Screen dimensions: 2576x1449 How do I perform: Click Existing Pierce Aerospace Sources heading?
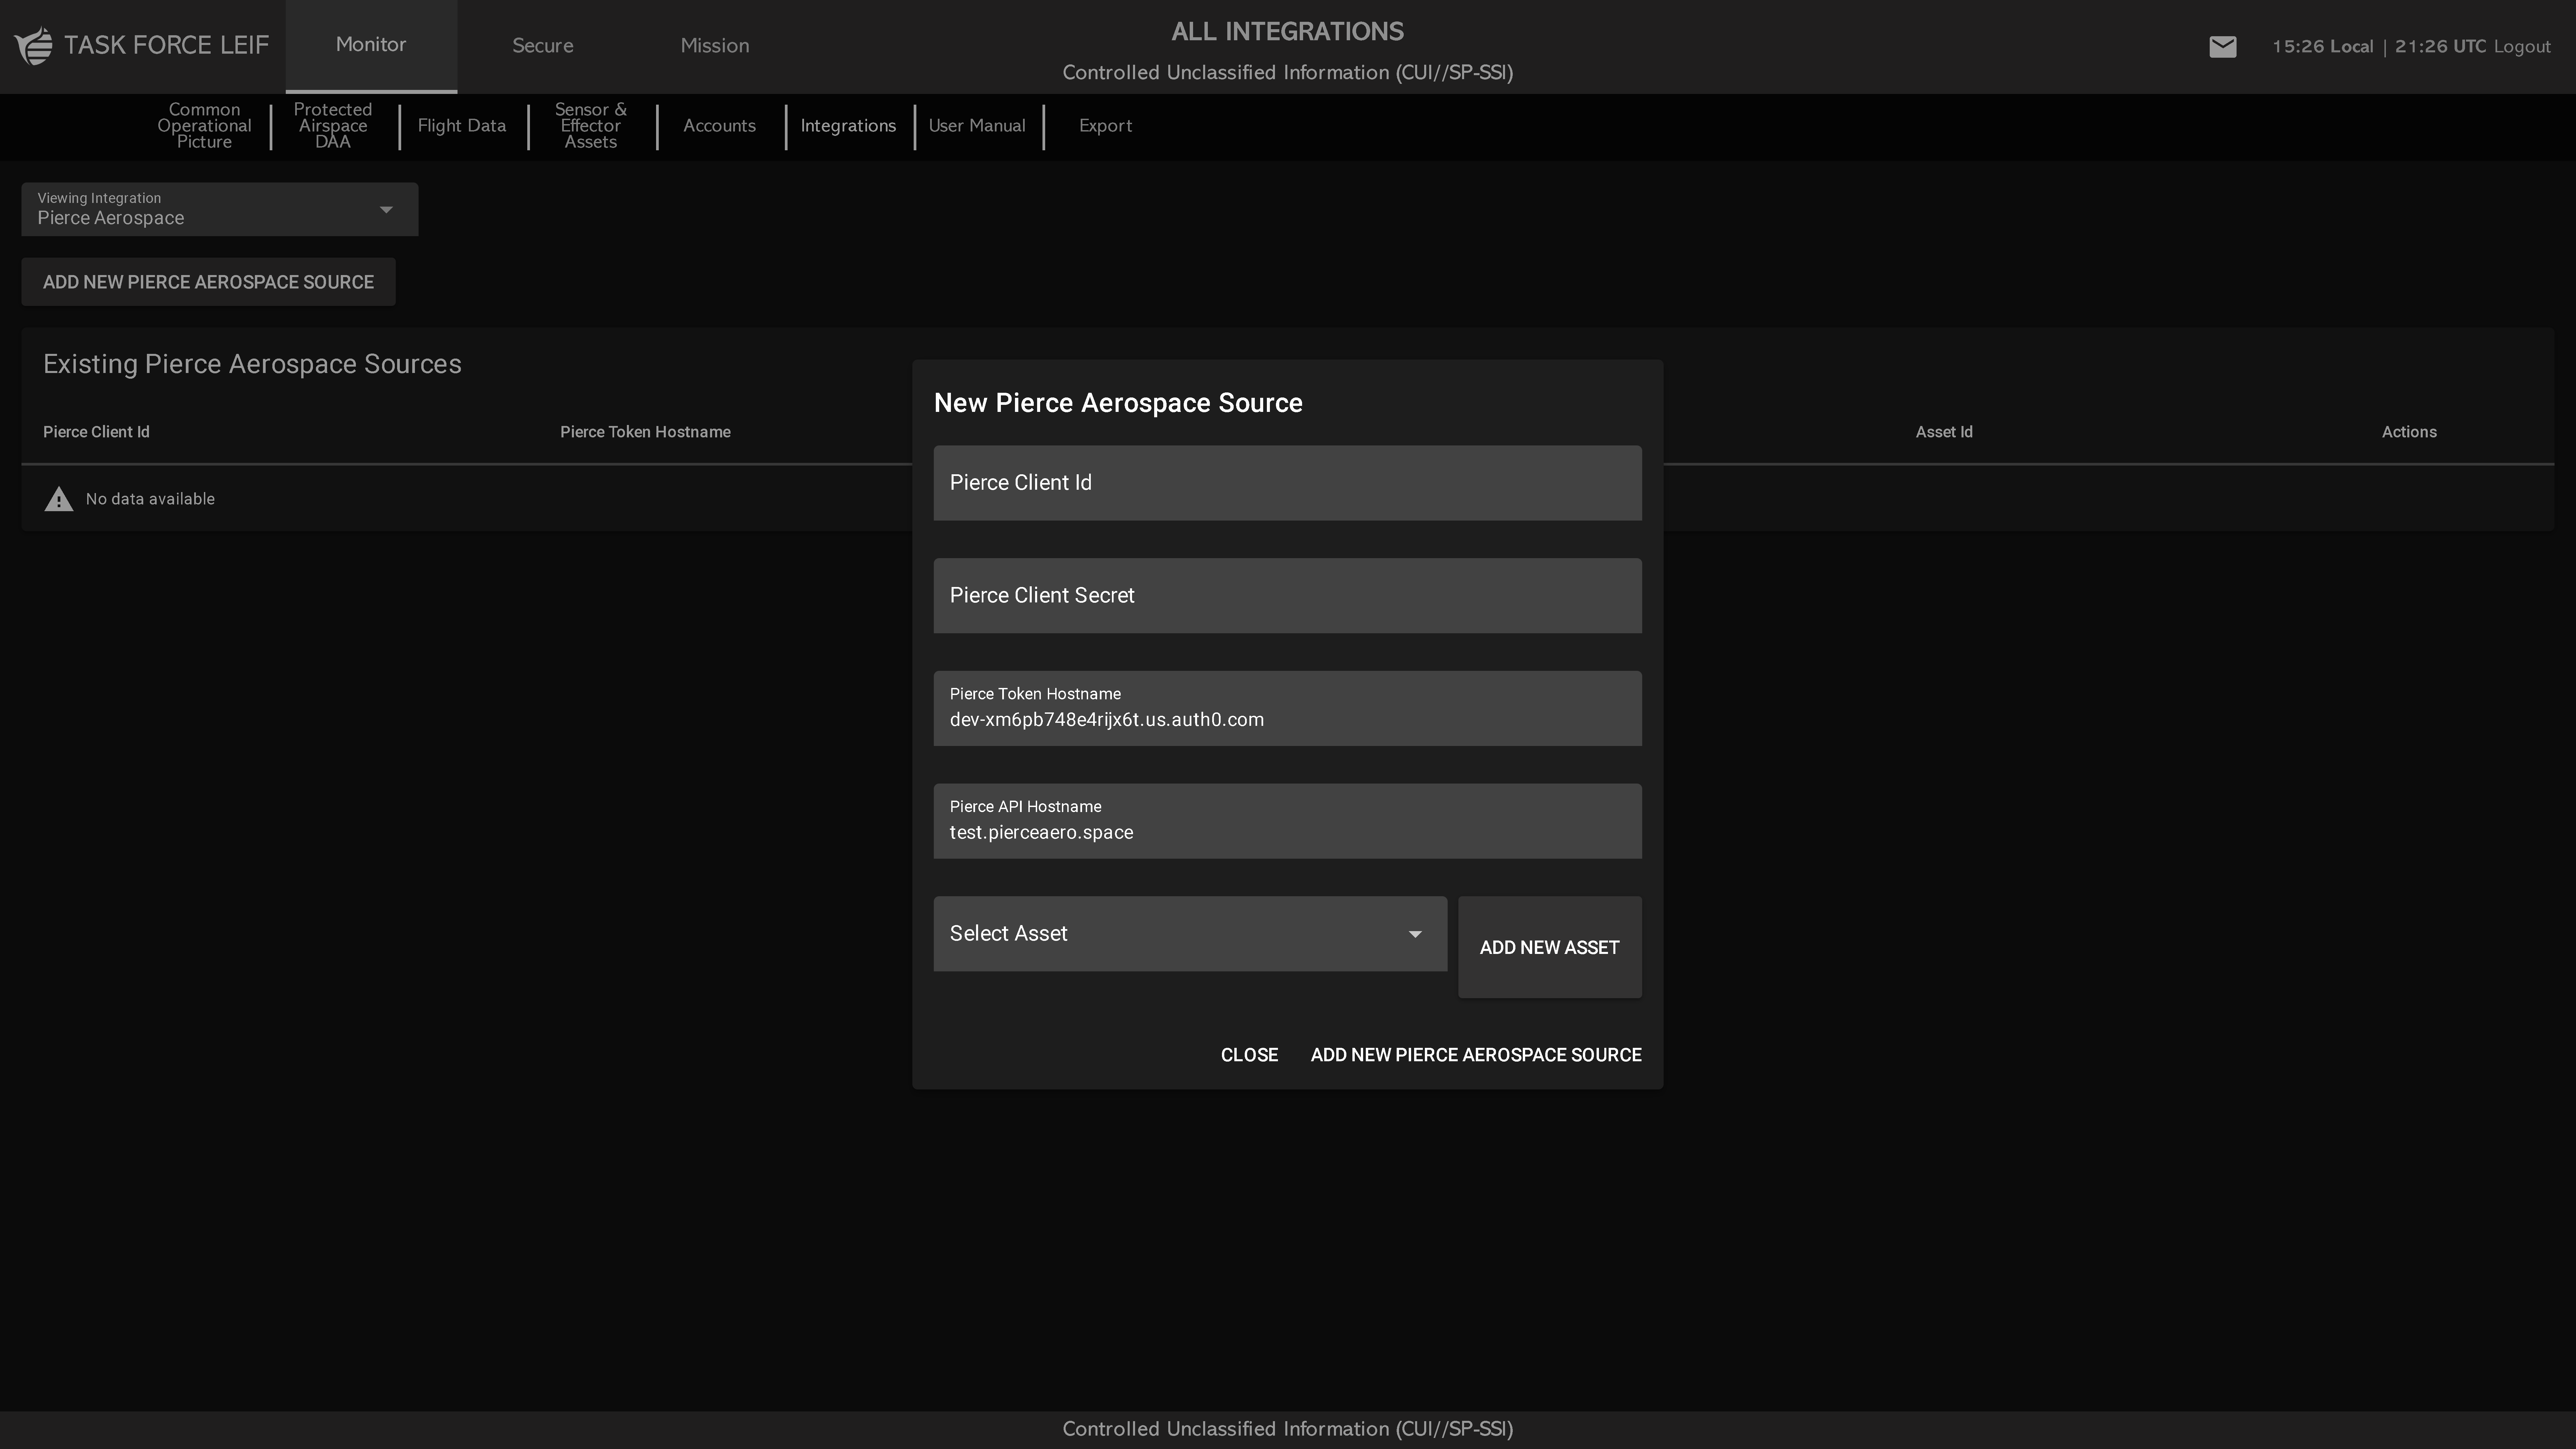[x=252, y=364]
